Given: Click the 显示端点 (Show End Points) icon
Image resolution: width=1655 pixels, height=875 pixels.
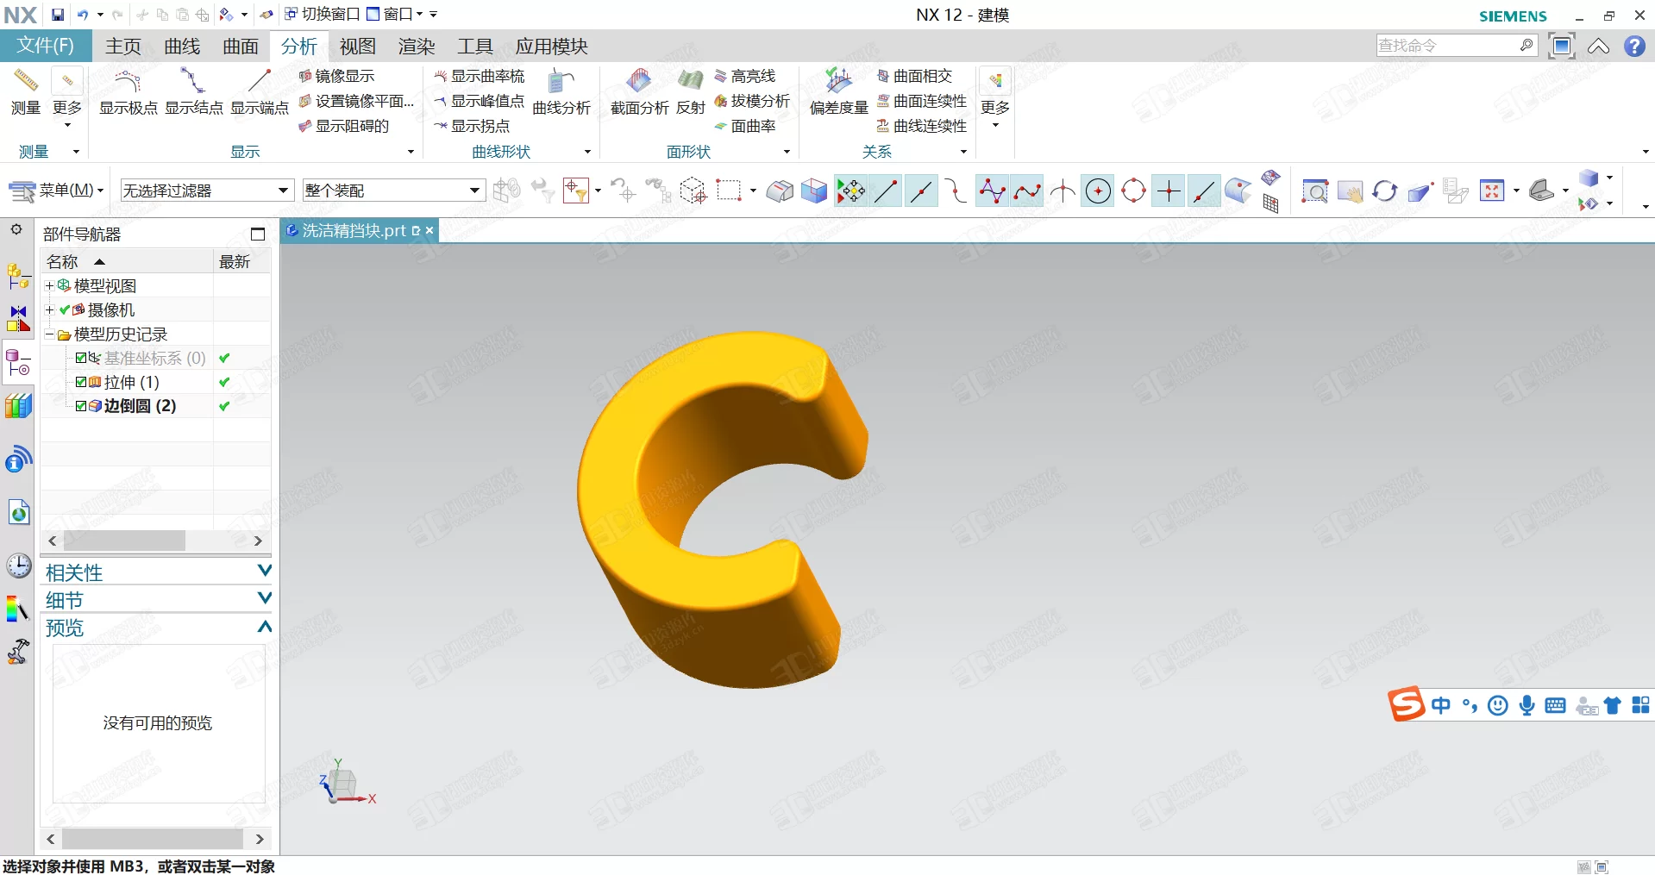Looking at the screenshot, I should pos(259,91).
